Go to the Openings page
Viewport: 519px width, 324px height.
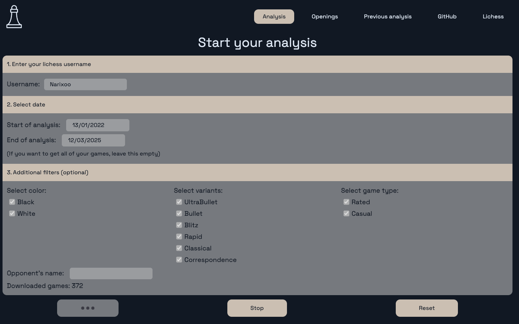[x=325, y=17]
